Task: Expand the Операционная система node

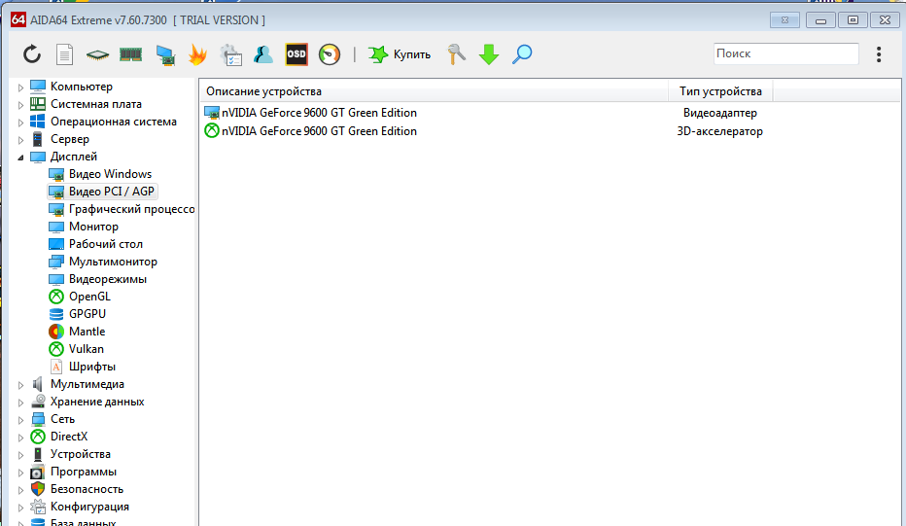Action: 20,122
